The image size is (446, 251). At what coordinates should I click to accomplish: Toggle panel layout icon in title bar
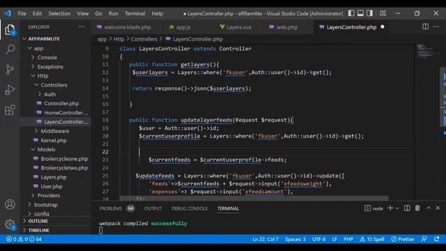tap(360, 13)
